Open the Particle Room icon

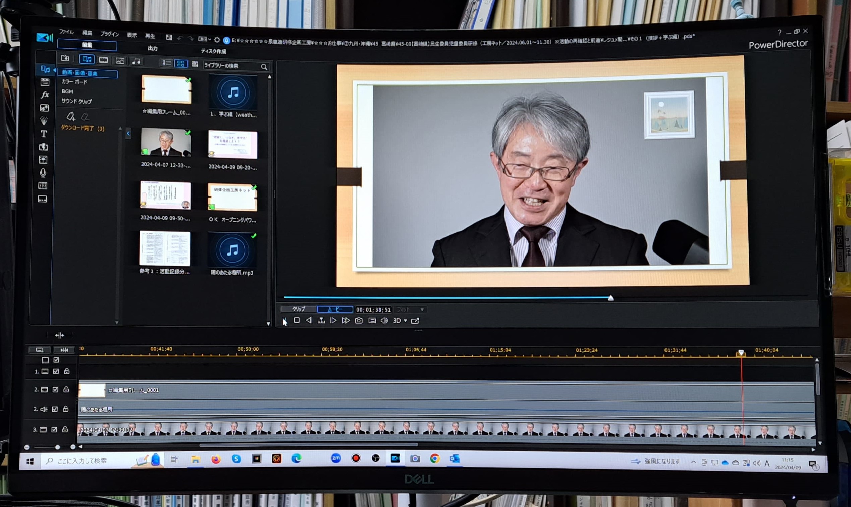tap(44, 121)
